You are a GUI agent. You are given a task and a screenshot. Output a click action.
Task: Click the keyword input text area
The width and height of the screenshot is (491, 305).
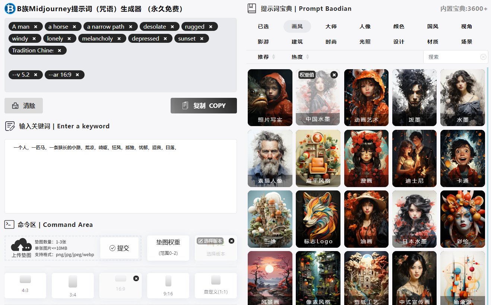[x=120, y=179]
